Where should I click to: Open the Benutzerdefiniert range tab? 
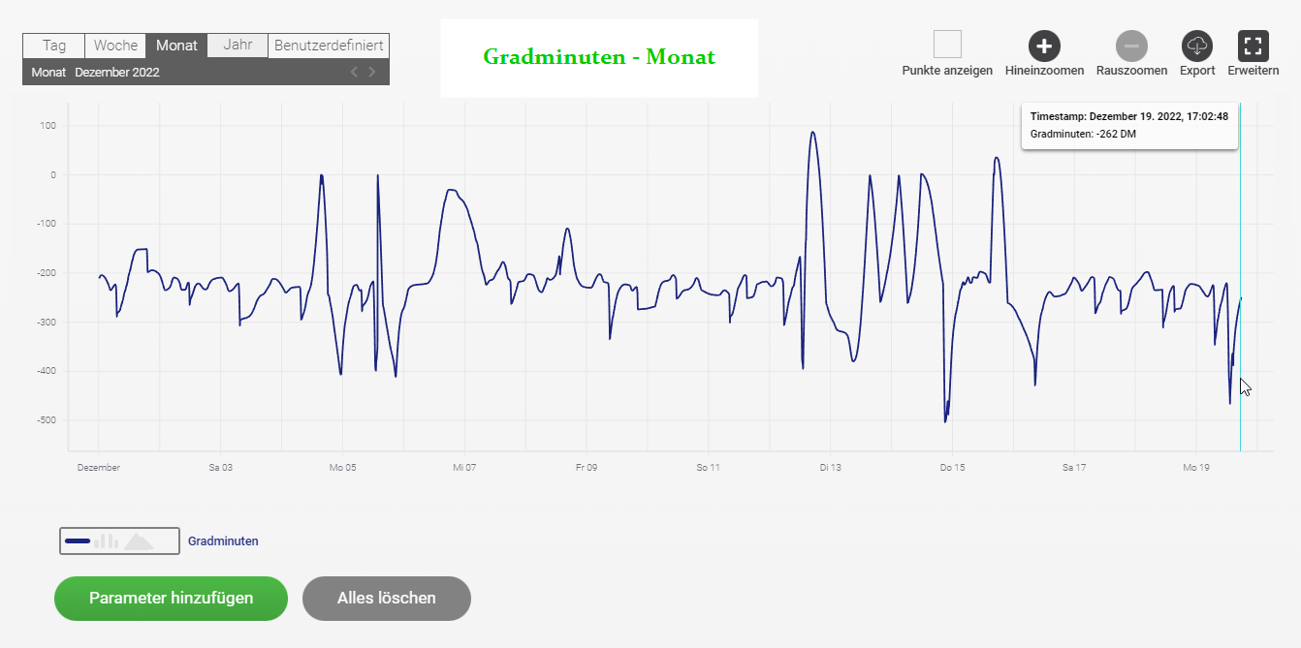[x=329, y=46]
